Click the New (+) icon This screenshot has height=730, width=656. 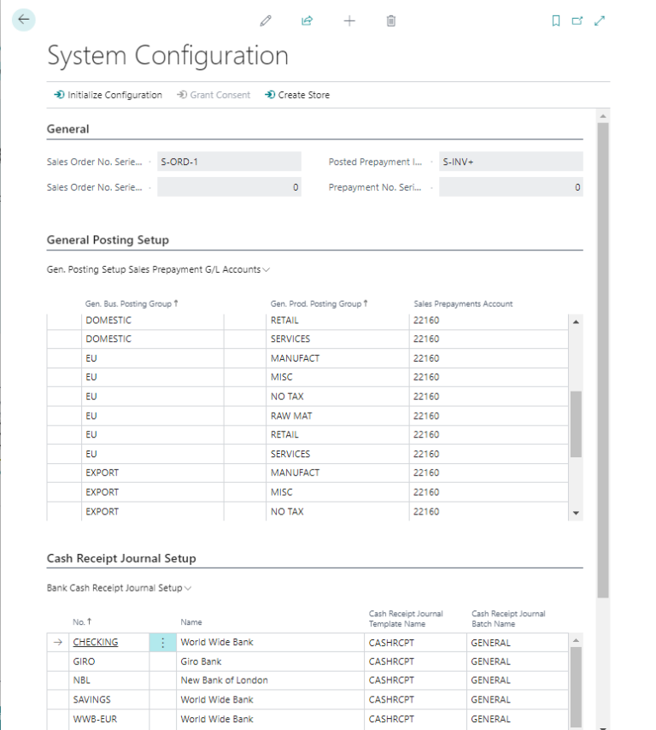click(349, 21)
